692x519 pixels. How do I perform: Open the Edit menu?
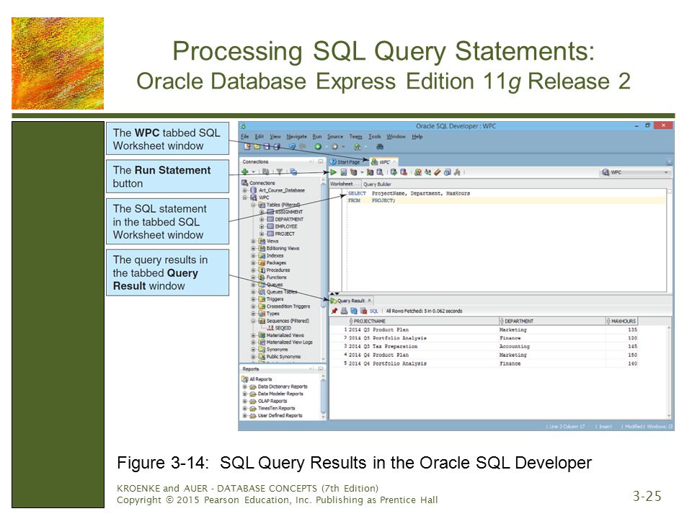click(x=259, y=137)
